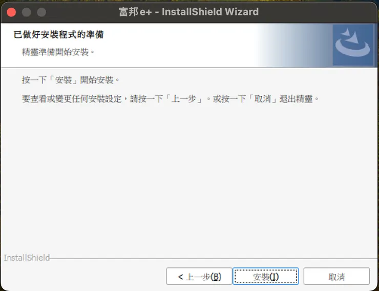
Task: Close the wizard using the red window button
Action: [x=11, y=12]
